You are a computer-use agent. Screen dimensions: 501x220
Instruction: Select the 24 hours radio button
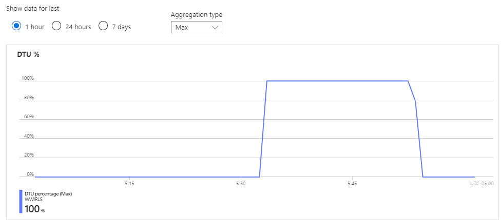pos(56,26)
